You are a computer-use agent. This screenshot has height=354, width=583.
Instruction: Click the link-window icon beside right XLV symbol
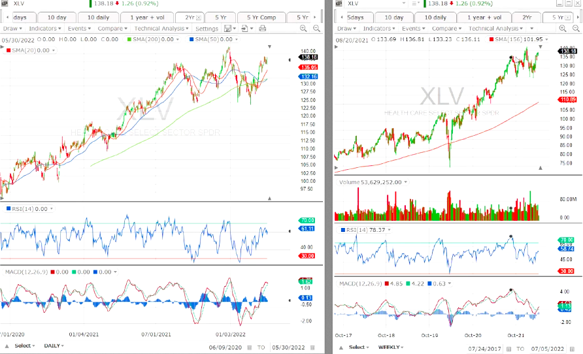coord(339,3)
